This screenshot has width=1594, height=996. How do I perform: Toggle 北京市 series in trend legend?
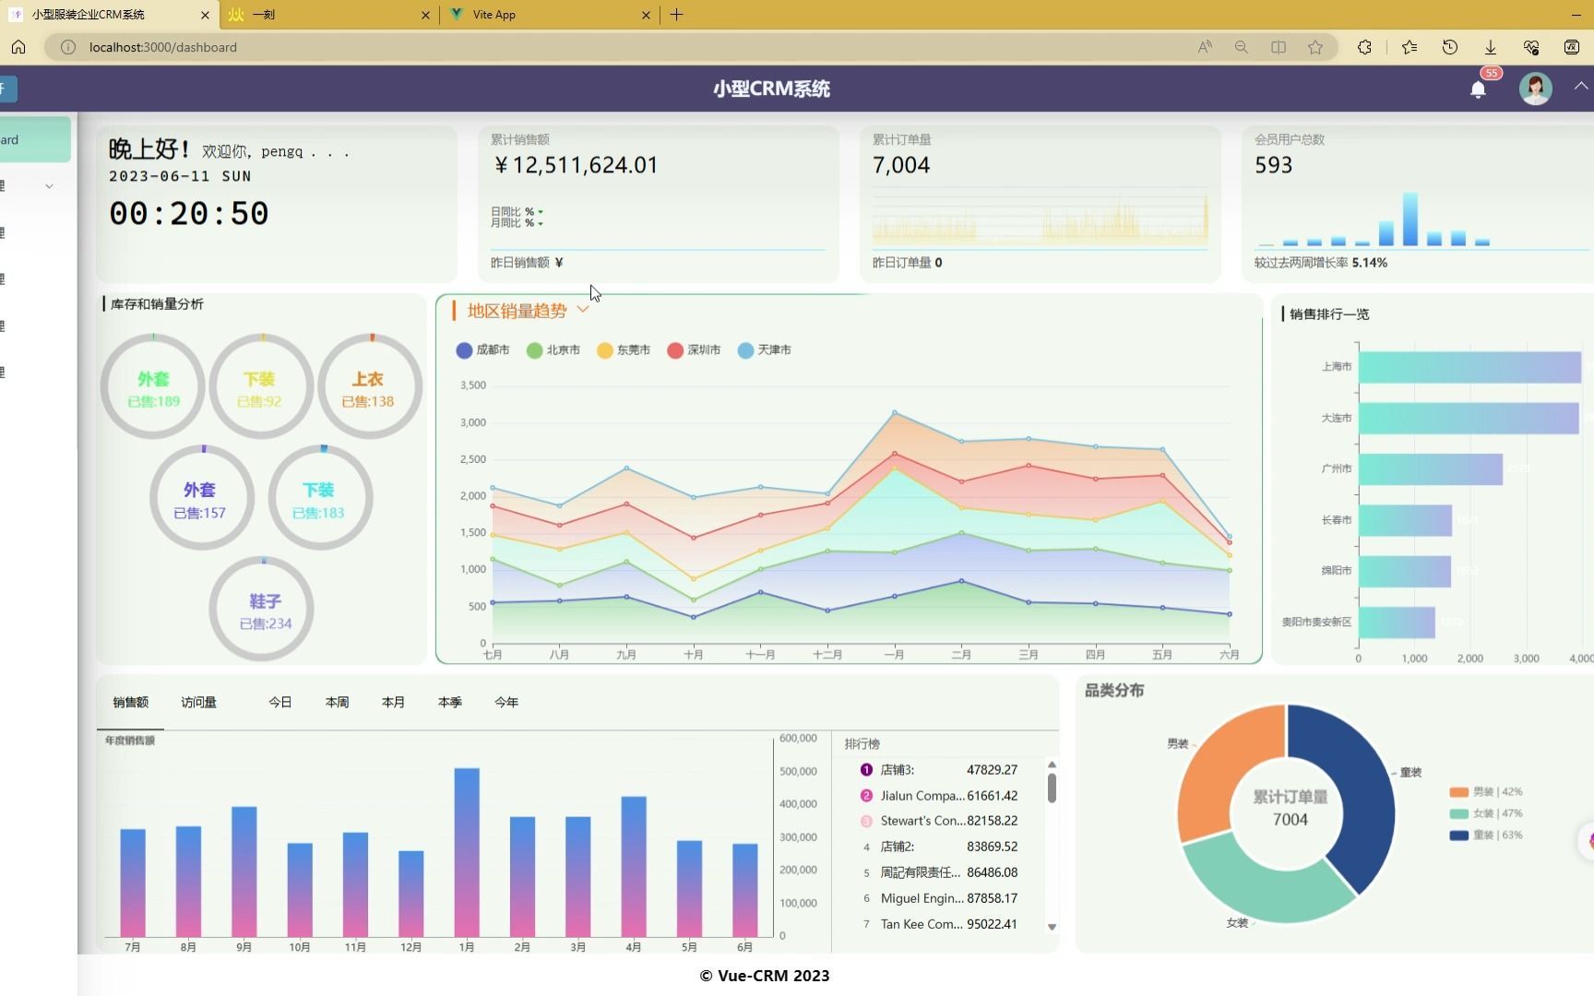pyautogui.click(x=553, y=350)
